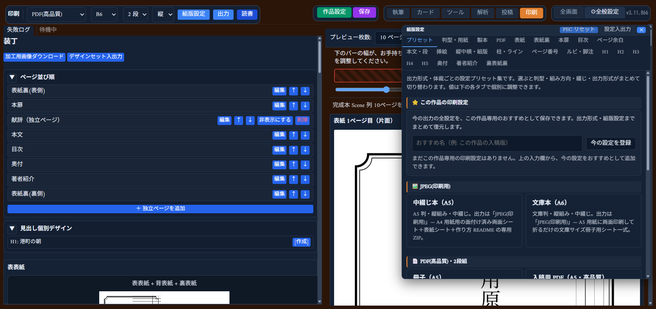Move 本文 row down
656x309 pixels.
[x=305, y=135]
